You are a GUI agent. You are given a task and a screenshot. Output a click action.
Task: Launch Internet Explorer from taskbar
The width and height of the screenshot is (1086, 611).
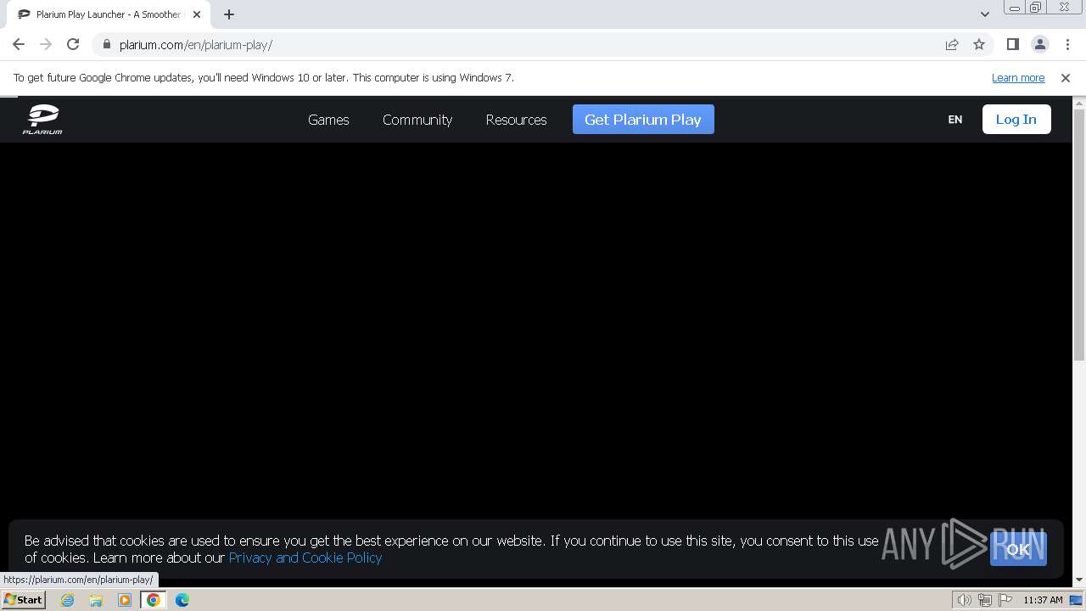[x=67, y=600]
